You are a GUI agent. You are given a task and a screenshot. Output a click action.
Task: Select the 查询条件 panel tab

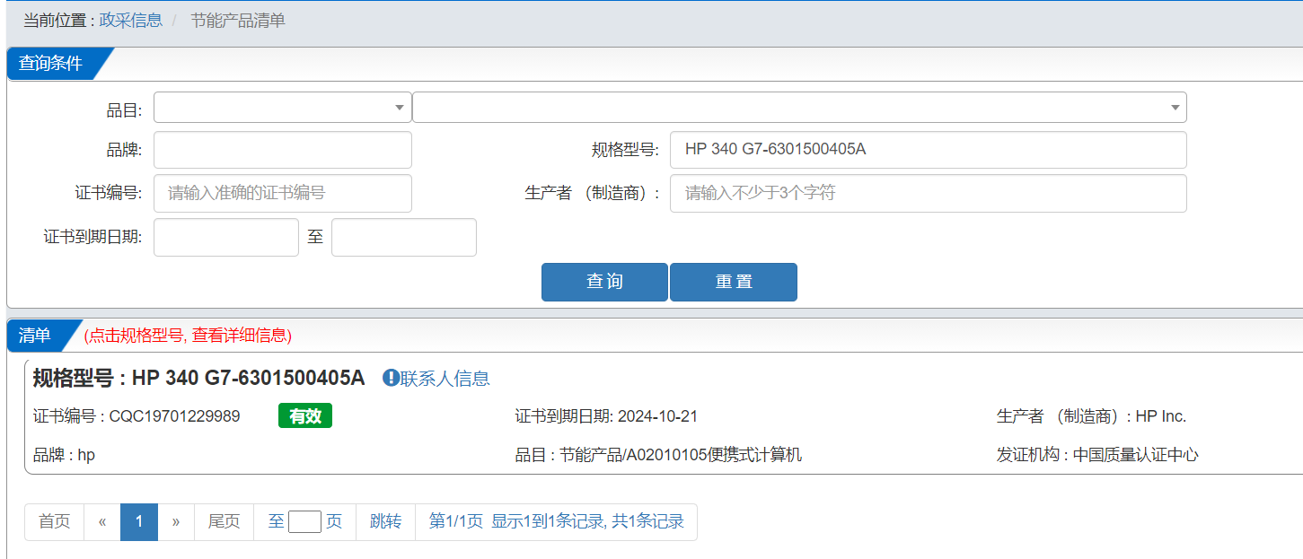pyautogui.click(x=51, y=64)
